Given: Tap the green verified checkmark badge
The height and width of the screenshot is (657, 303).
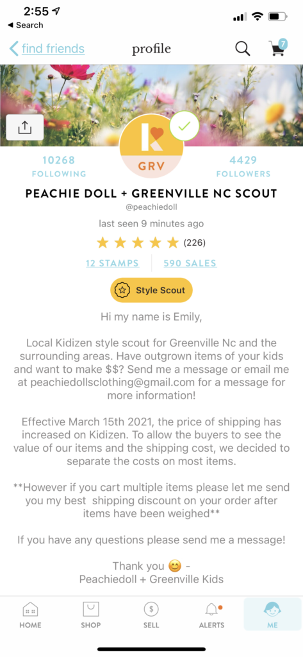Looking at the screenshot, I should click(184, 126).
